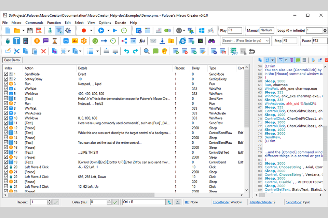This screenshot has width=328, height=218.
Task: Uncheck row 5 WinMove checkbox
Action: [6, 93]
